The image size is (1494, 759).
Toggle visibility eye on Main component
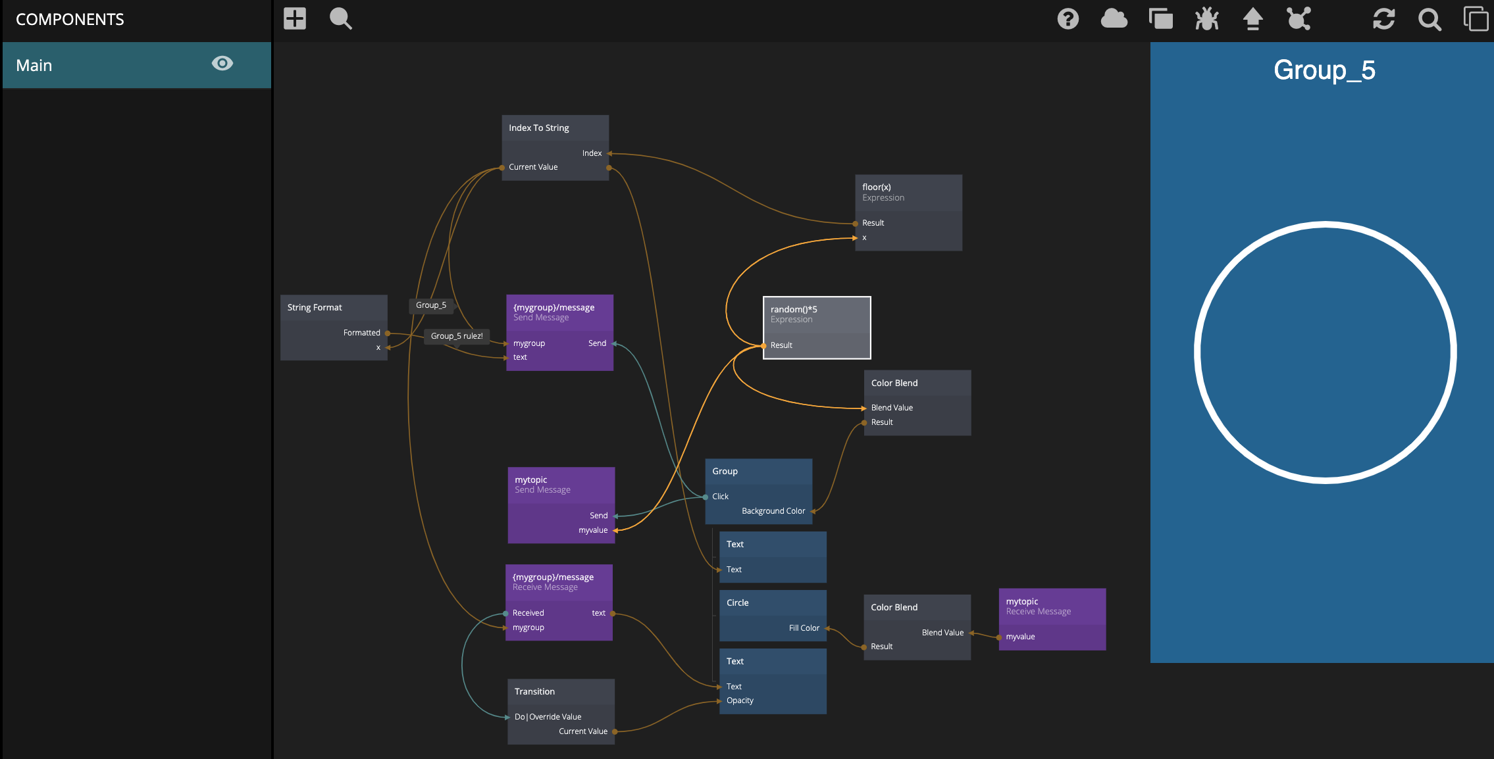pos(222,64)
